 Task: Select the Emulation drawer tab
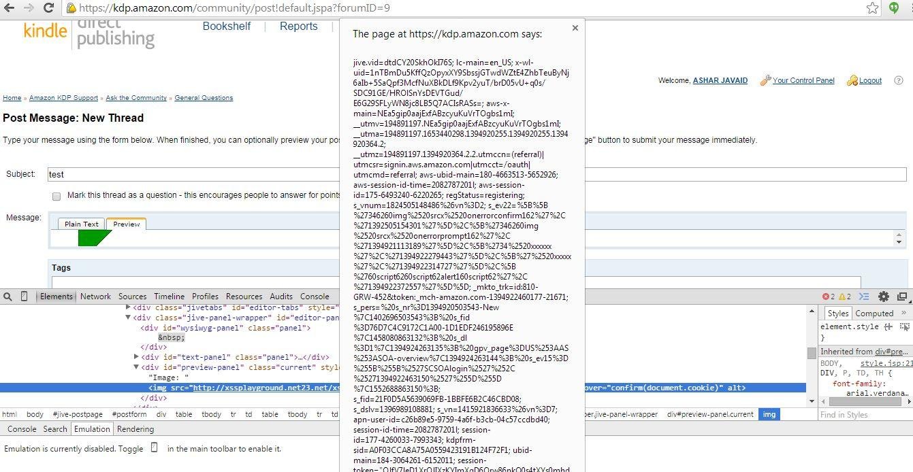tap(92, 429)
